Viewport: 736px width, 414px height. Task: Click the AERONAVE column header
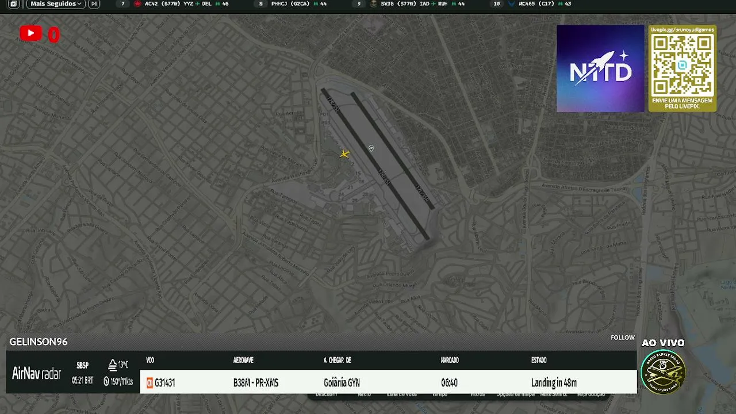(x=243, y=361)
